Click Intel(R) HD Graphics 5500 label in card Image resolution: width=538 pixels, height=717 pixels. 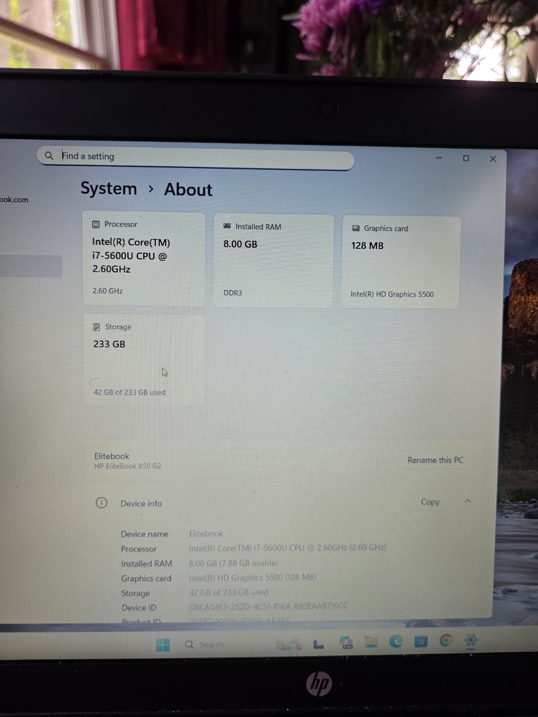click(392, 294)
